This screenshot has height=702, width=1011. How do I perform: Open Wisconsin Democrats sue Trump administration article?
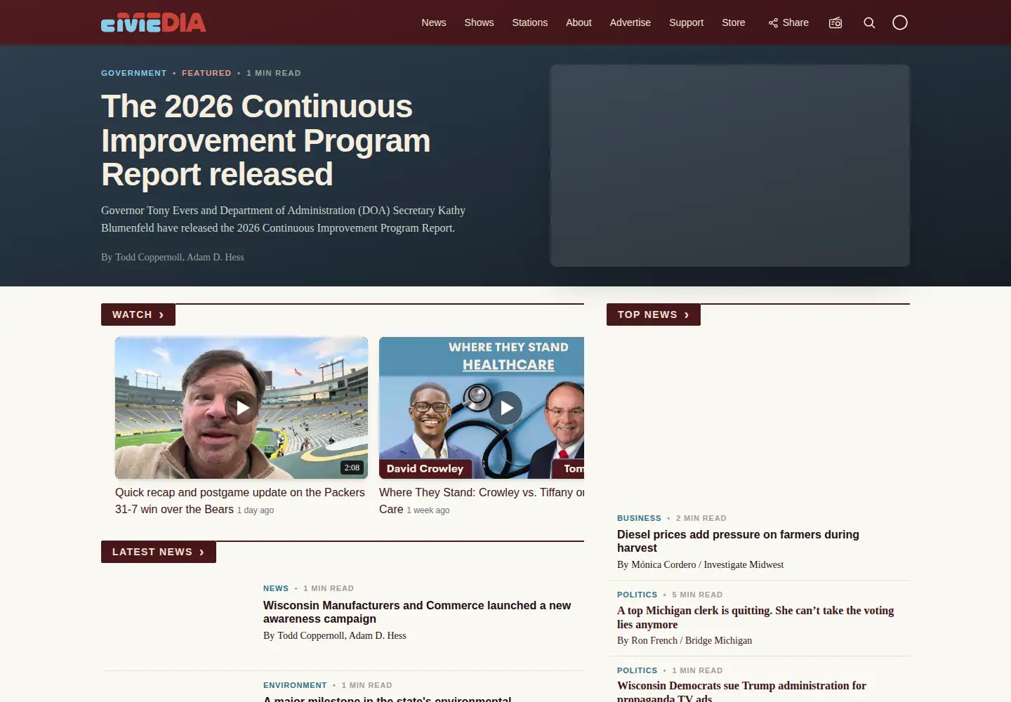[741, 691]
